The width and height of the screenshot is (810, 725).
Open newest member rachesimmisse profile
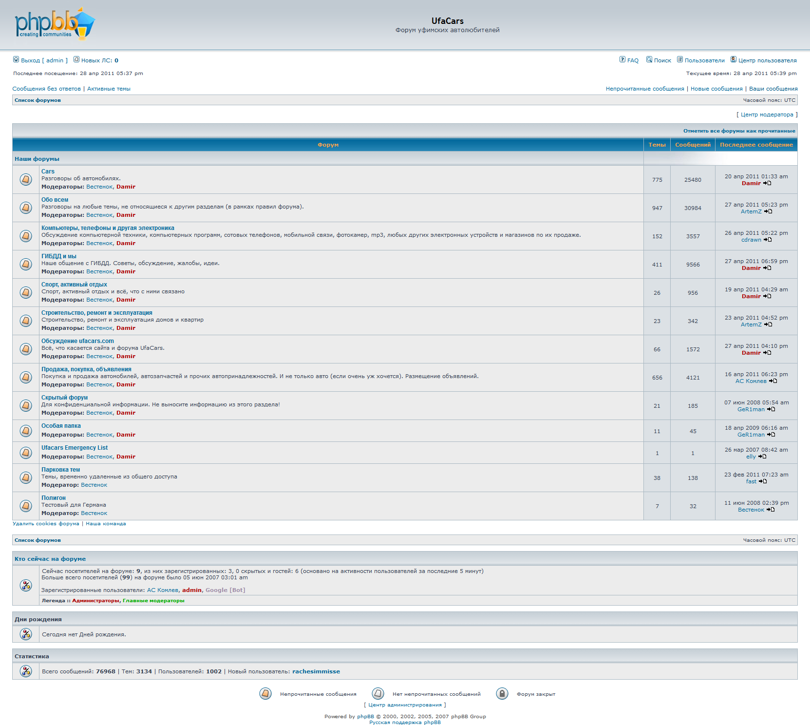(x=316, y=671)
